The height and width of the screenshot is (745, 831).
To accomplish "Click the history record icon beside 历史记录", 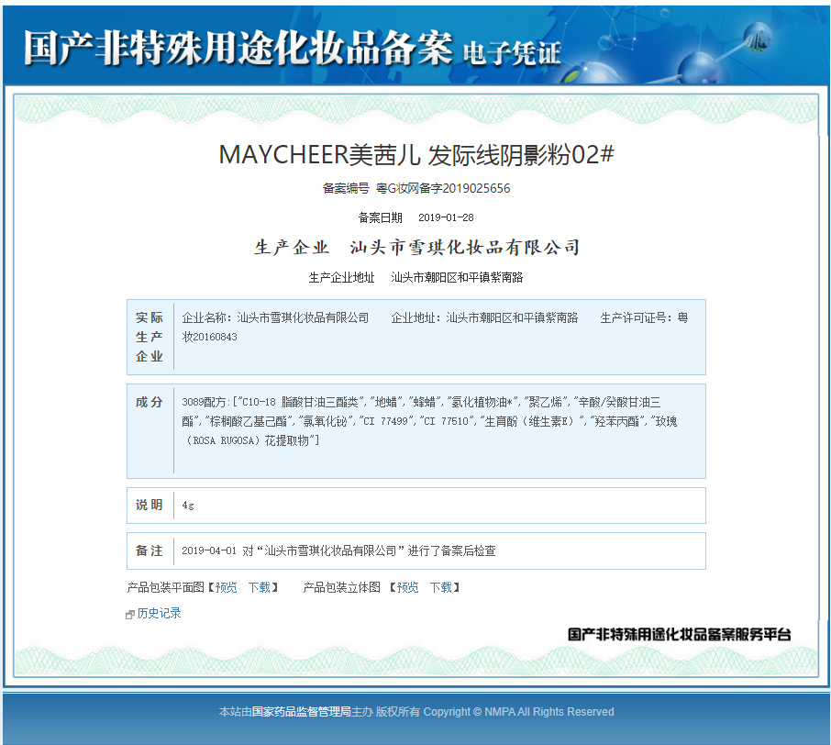I will pos(130,615).
